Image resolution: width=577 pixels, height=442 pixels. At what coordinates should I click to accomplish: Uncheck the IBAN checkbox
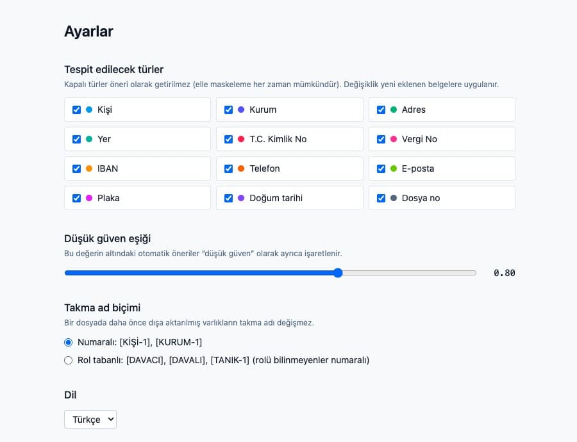pyautogui.click(x=76, y=168)
